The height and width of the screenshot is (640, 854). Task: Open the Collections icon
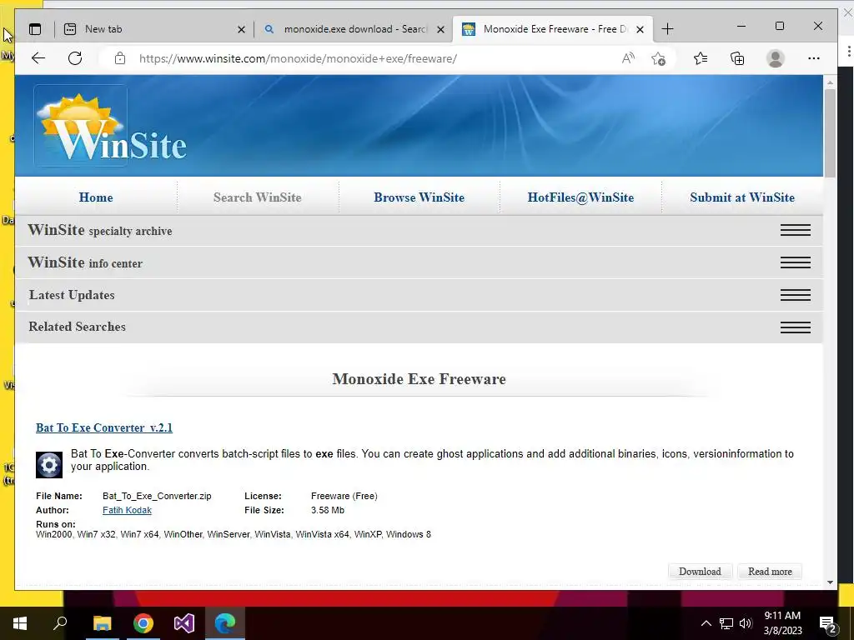pyautogui.click(x=737, y=58)
